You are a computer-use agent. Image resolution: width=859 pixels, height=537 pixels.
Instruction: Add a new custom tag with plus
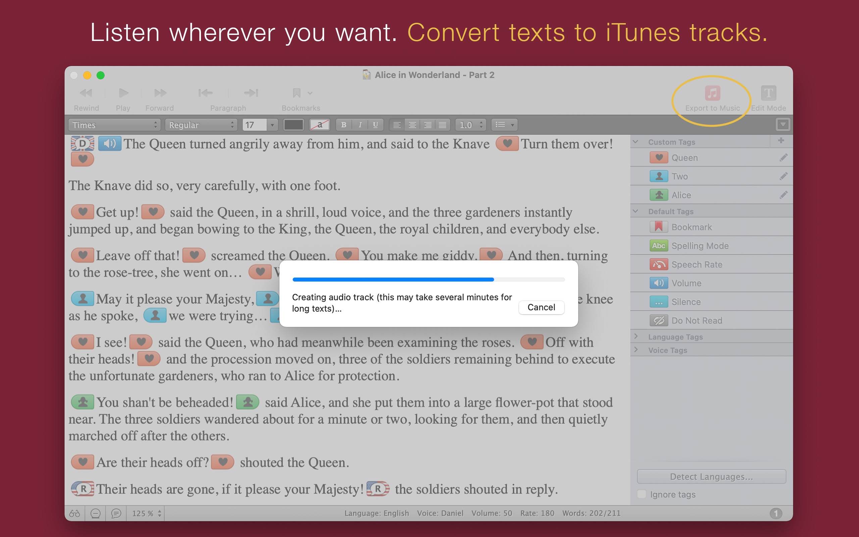pyautogui.click(x=781, y=141)
